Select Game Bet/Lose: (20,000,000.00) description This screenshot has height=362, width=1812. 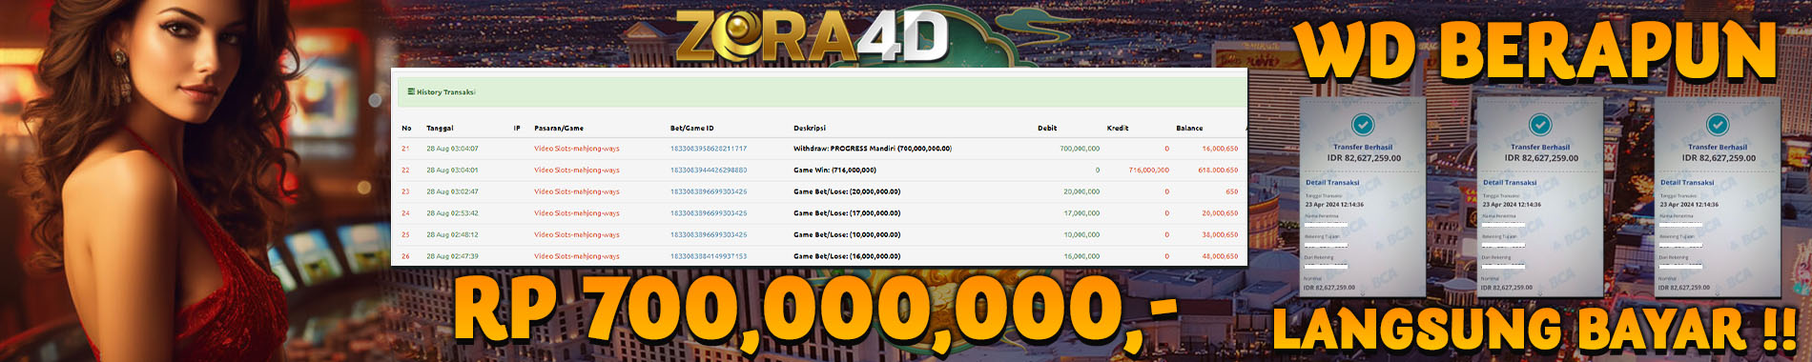[847, 191]
